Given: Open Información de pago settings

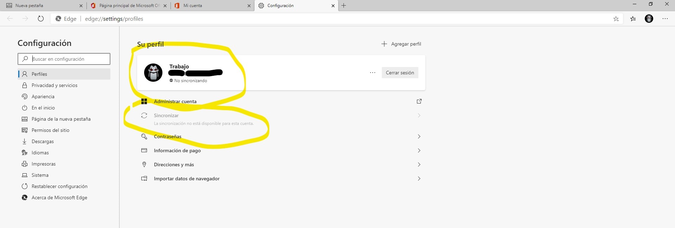Looking at the screenshot, I should point(281,150).
